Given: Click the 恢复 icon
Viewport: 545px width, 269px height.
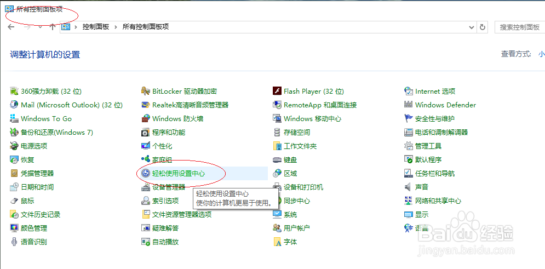Looking at the screenshot, I should [x=14, y=160].
